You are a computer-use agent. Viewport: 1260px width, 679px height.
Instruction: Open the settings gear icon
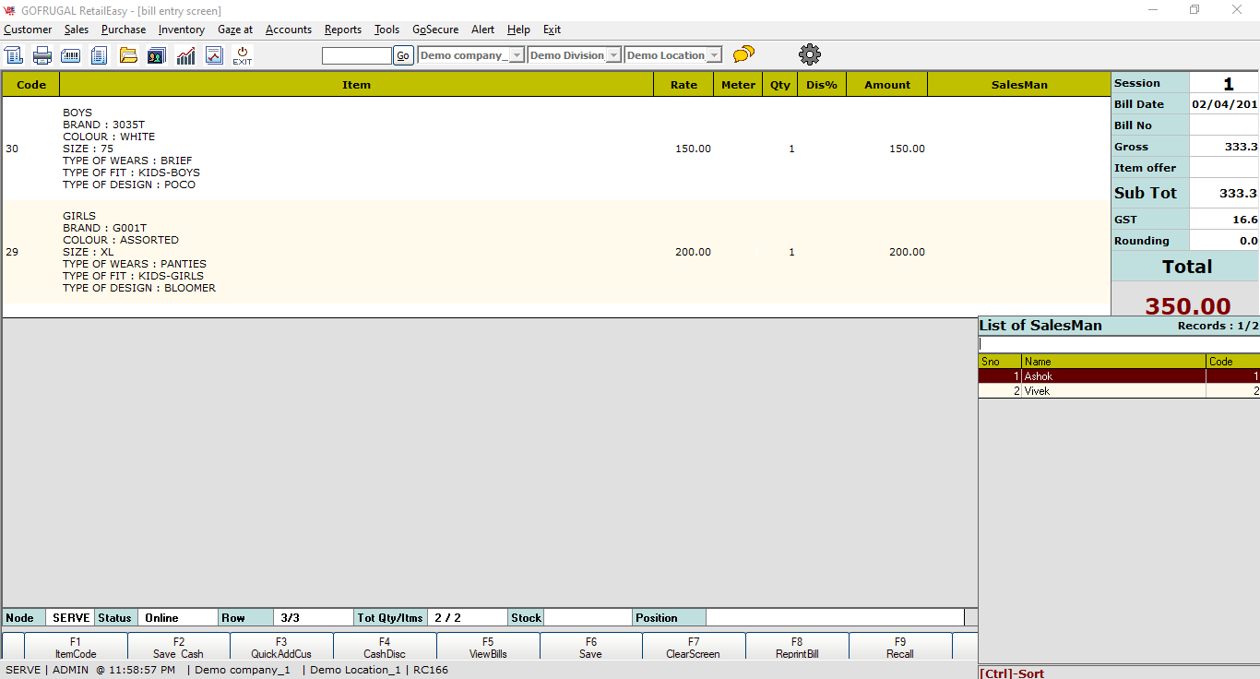pos(810,54)
